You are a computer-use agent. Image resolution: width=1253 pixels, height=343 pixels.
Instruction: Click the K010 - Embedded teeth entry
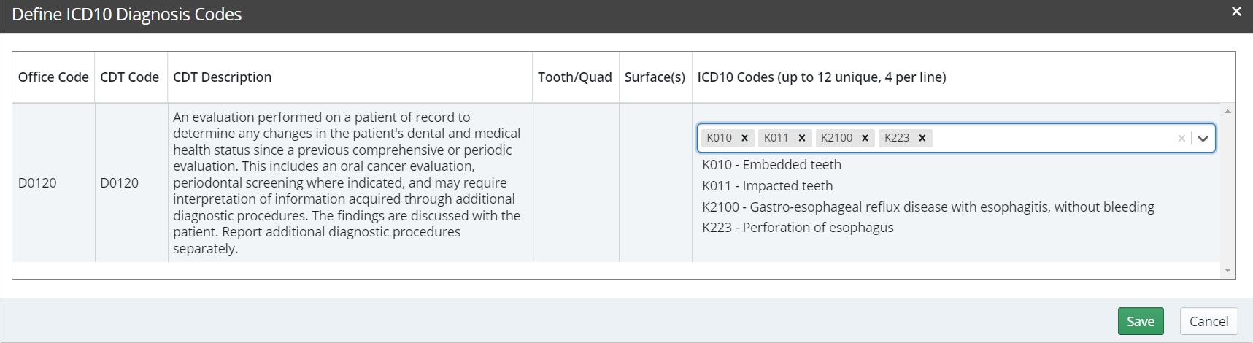[x=771, y=165]
